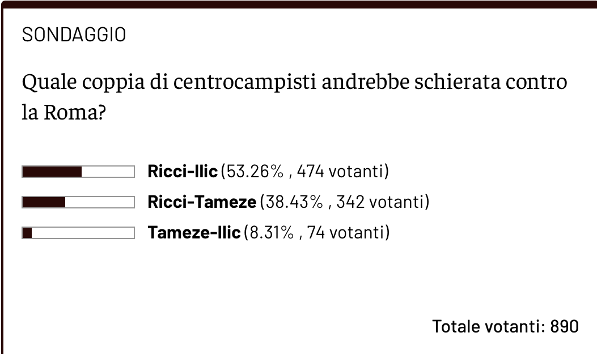Image resolution: width=597 pixels, height=354 pixels.
Task: Click the empty part of Ricci-Tameze bar
Action: click(x=100, y=202)
